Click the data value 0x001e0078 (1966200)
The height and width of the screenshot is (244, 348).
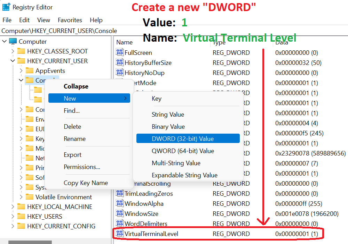pyautogui.click(x=307, y=214)
